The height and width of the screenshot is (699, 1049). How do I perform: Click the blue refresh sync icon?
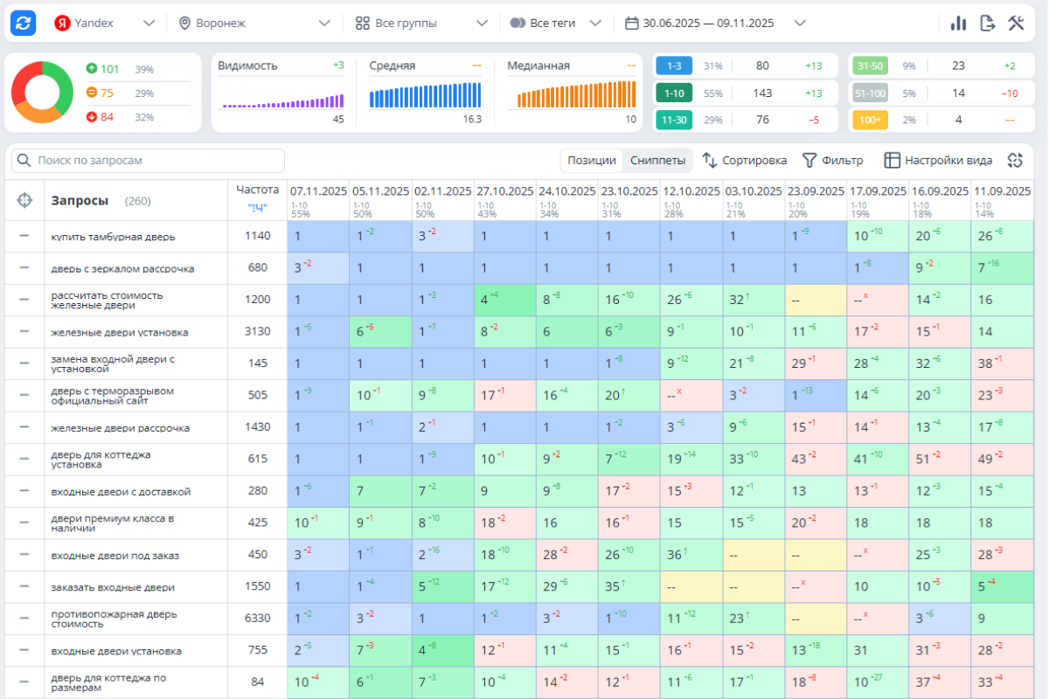click(24, 24)
